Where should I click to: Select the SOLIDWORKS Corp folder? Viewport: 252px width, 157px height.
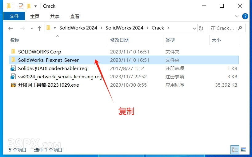click(39, 52)
